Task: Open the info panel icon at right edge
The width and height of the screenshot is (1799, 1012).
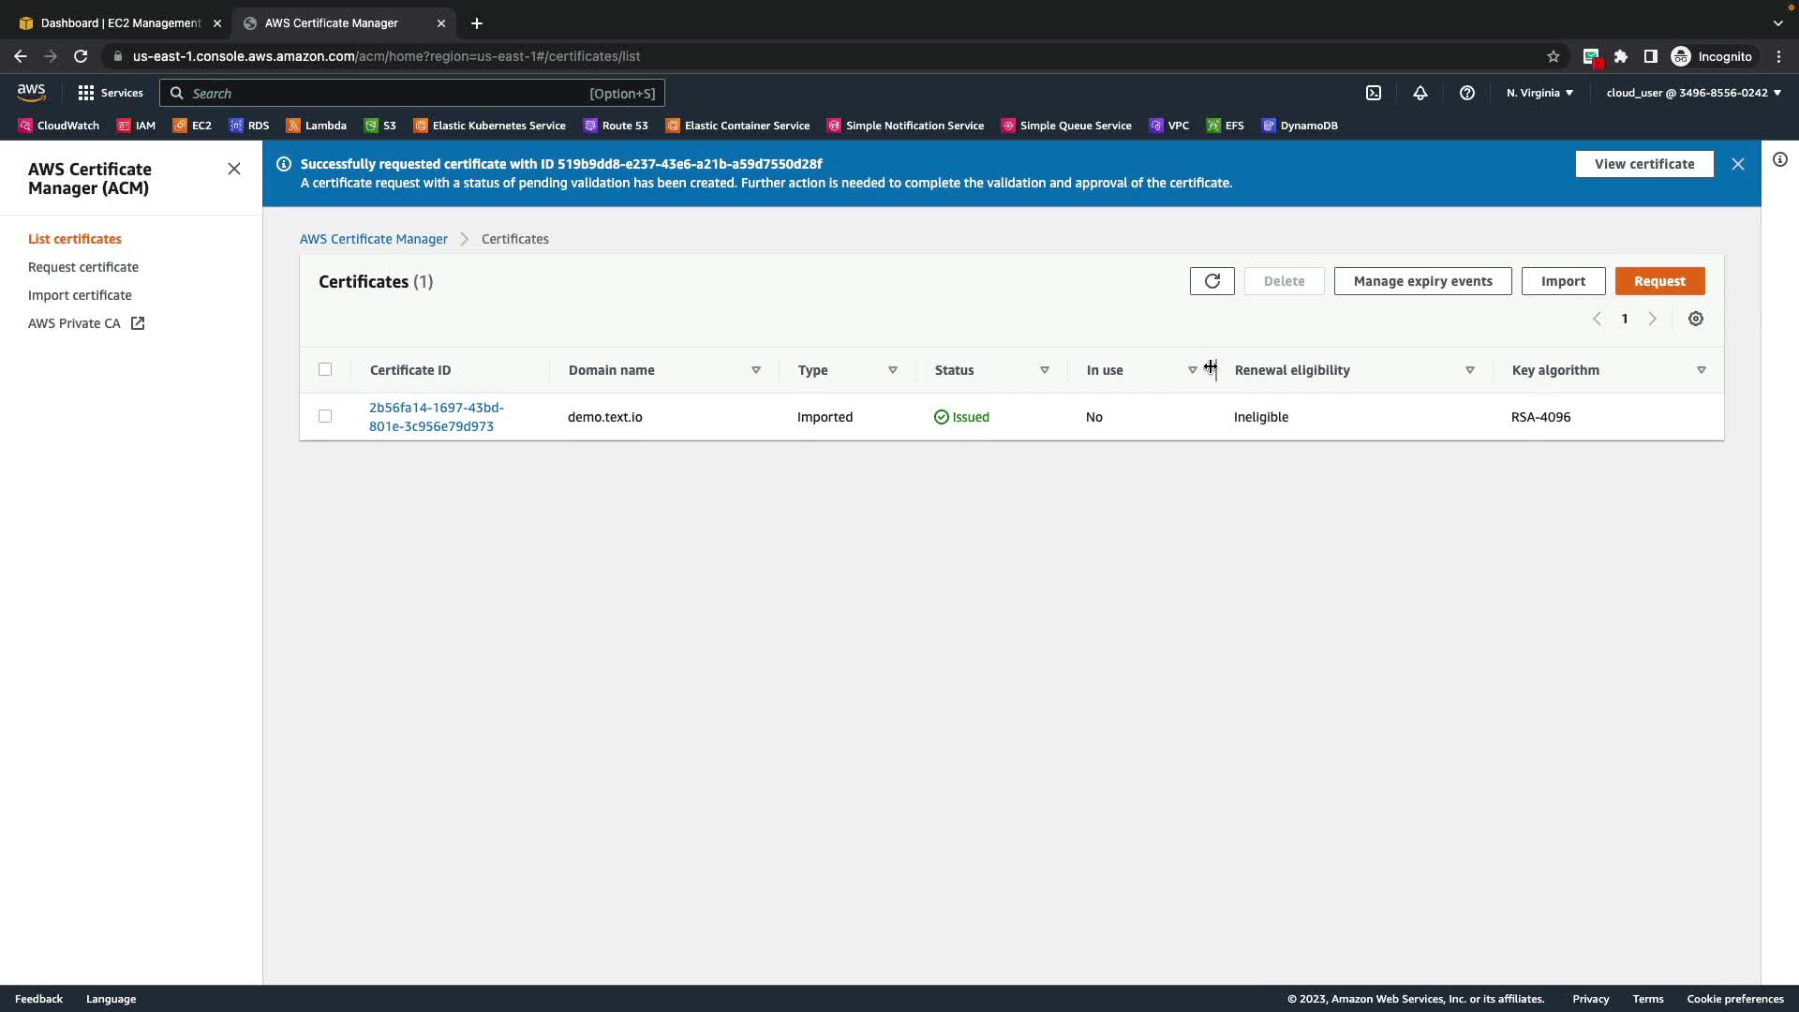Action: (x=1779, y=159)
